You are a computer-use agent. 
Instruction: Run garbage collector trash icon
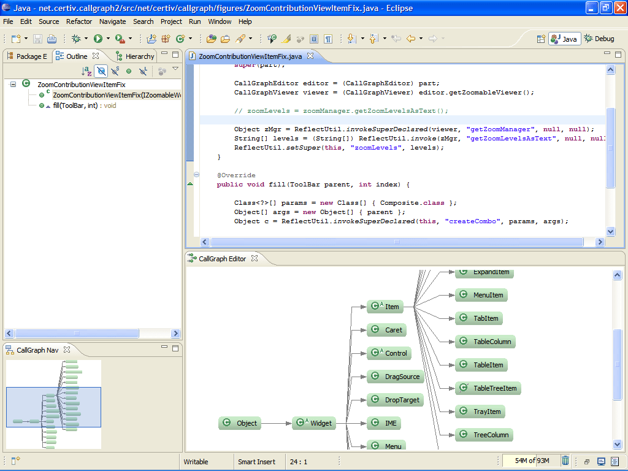[x=565, y=461]
